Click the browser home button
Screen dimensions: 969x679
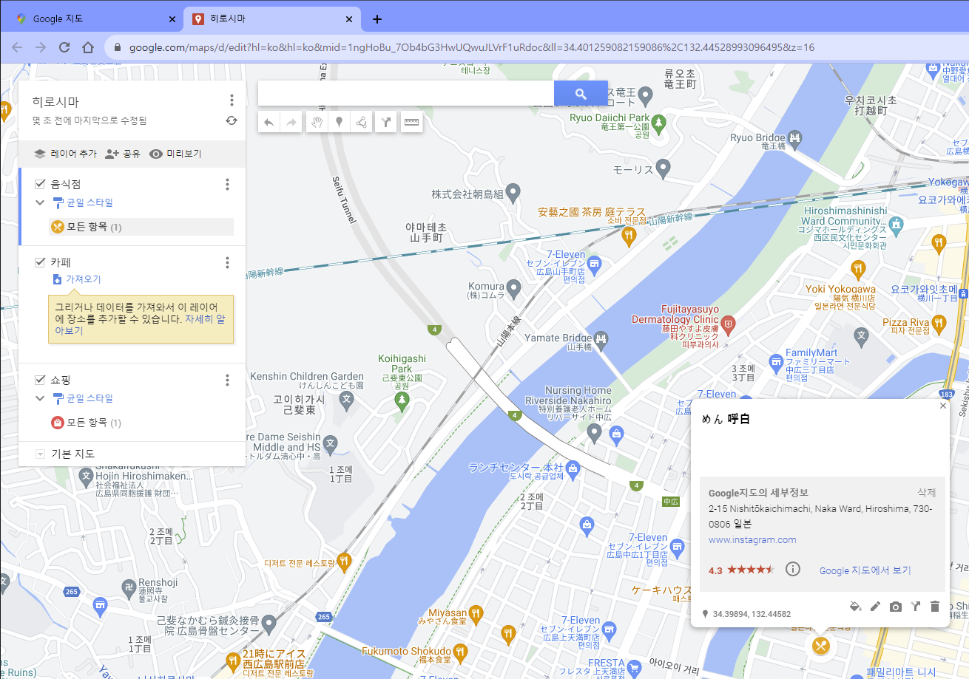pyautogui.click(x=88, y=47)
